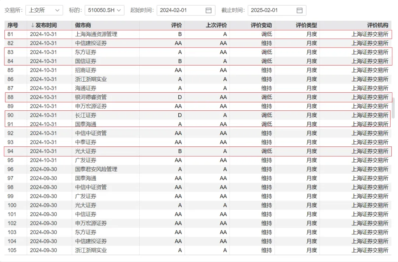Select 国泰海通 in row 91

[85, 124]
